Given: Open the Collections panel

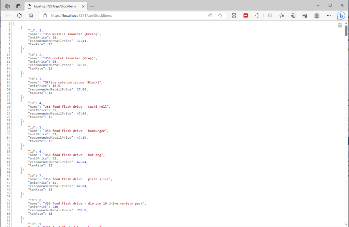Looking at the screenshot, I should pos(293,15).
